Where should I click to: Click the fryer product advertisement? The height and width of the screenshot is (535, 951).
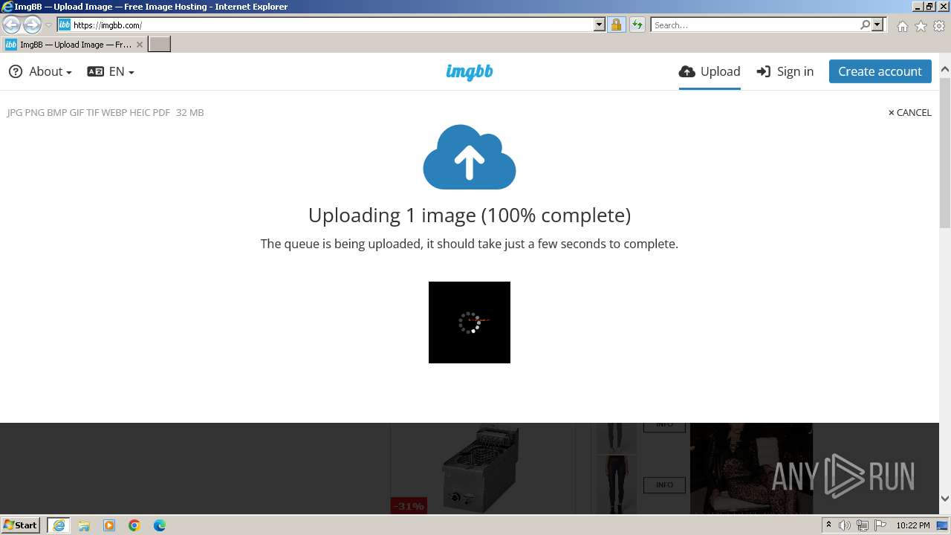point(481,468)
